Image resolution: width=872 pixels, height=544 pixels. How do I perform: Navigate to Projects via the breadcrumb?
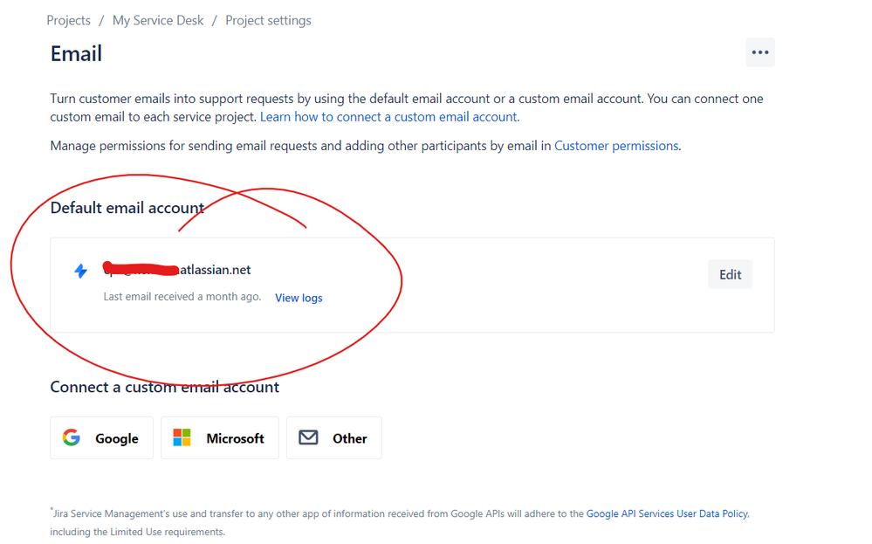68,19
